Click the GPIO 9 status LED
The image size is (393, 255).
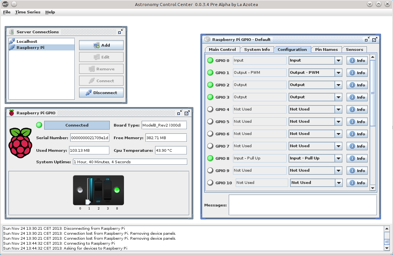tap(210, 171)
